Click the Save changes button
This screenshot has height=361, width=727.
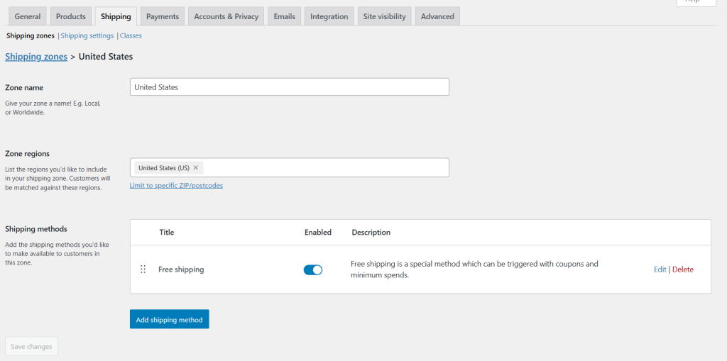pyautogui.click(x=31, y=346)
